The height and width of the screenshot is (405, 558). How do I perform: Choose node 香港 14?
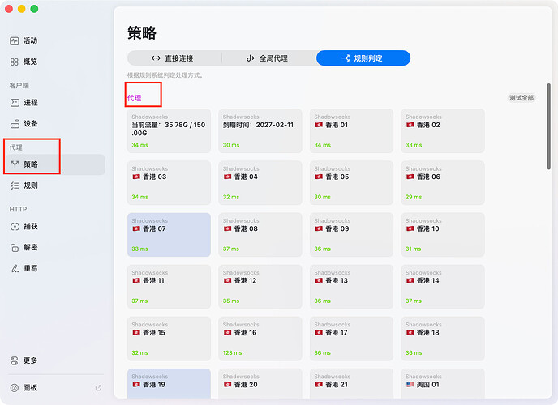443,287
